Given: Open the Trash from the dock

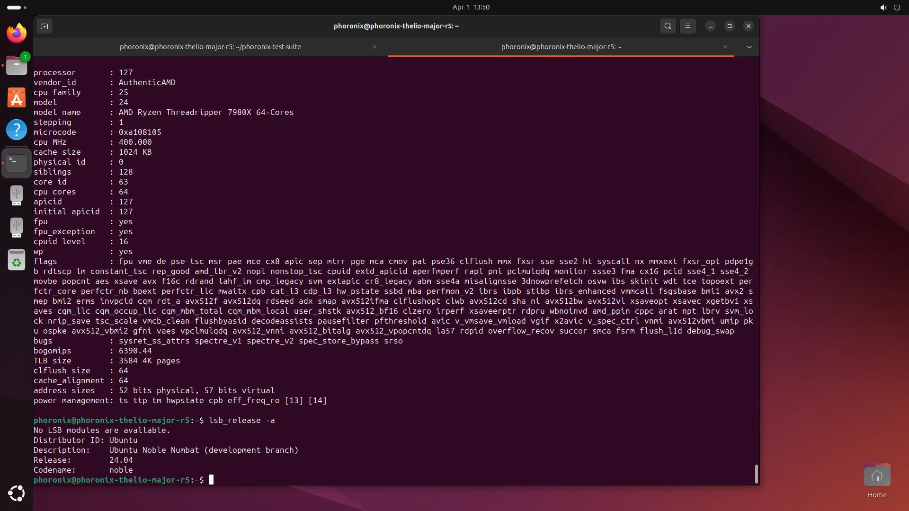Looking at the screenshot, I should tap(17, 260).
